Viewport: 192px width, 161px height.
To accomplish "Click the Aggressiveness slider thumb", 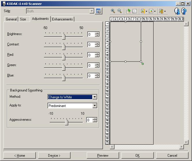I will point(67,122).
